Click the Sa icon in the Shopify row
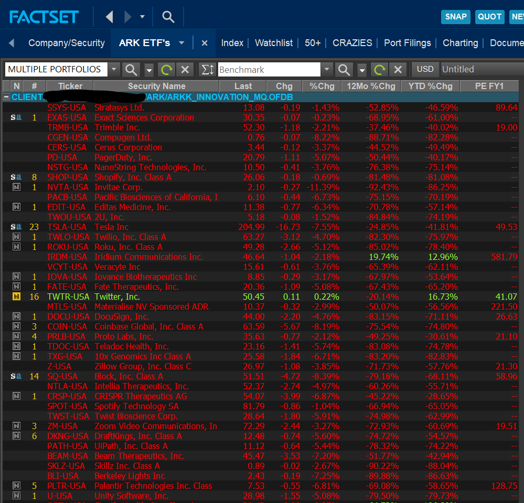 pyautogui.click(x=16, y=177)
